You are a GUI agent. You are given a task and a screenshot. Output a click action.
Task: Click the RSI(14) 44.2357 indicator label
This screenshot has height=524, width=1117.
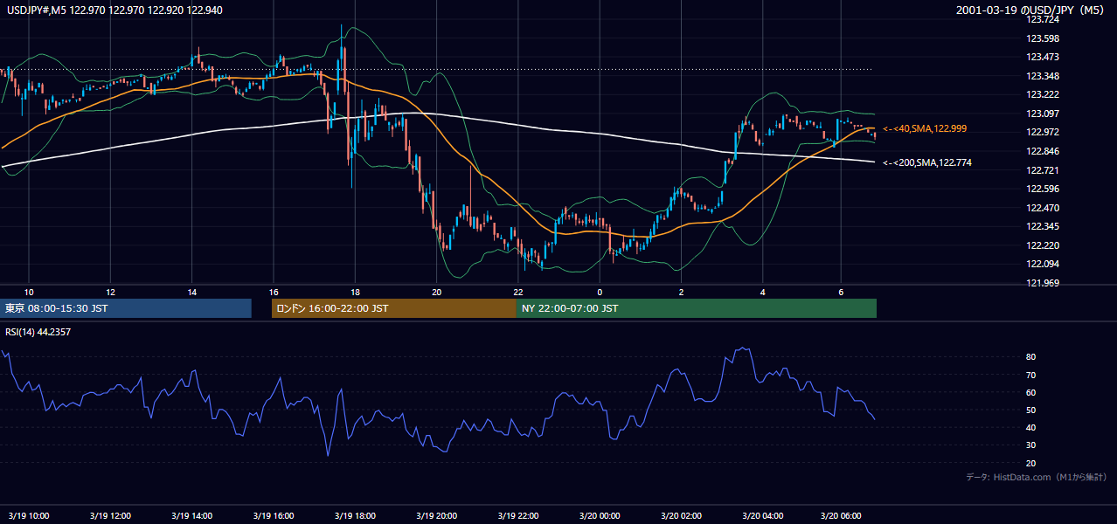click(38, 332)
